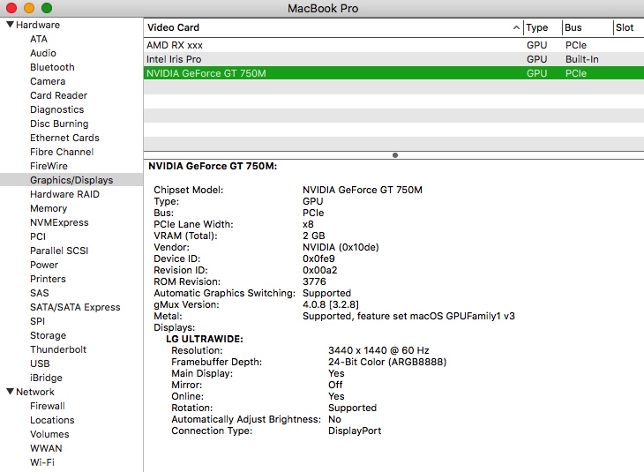Select Thunderbolt in the sidebar
This screenshot has width=644, height=472.
point(58,349)
